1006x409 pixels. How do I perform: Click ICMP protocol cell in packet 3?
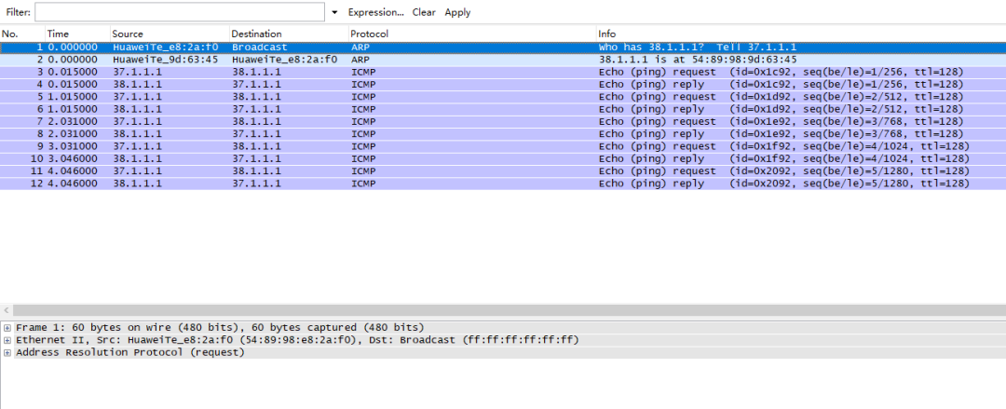coord(363,72)
